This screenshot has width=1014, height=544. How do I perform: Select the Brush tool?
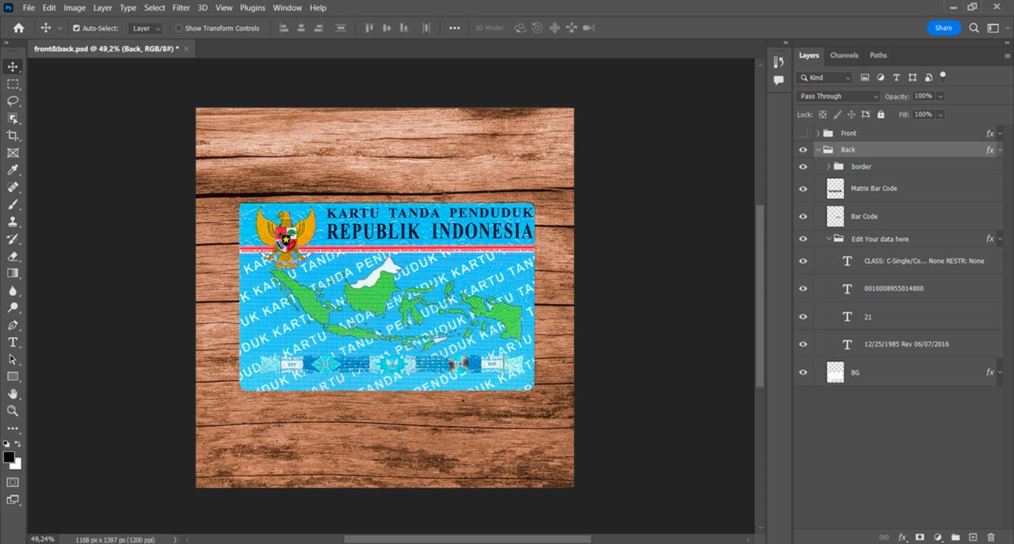pyautogui.click(x=12, y=204)
